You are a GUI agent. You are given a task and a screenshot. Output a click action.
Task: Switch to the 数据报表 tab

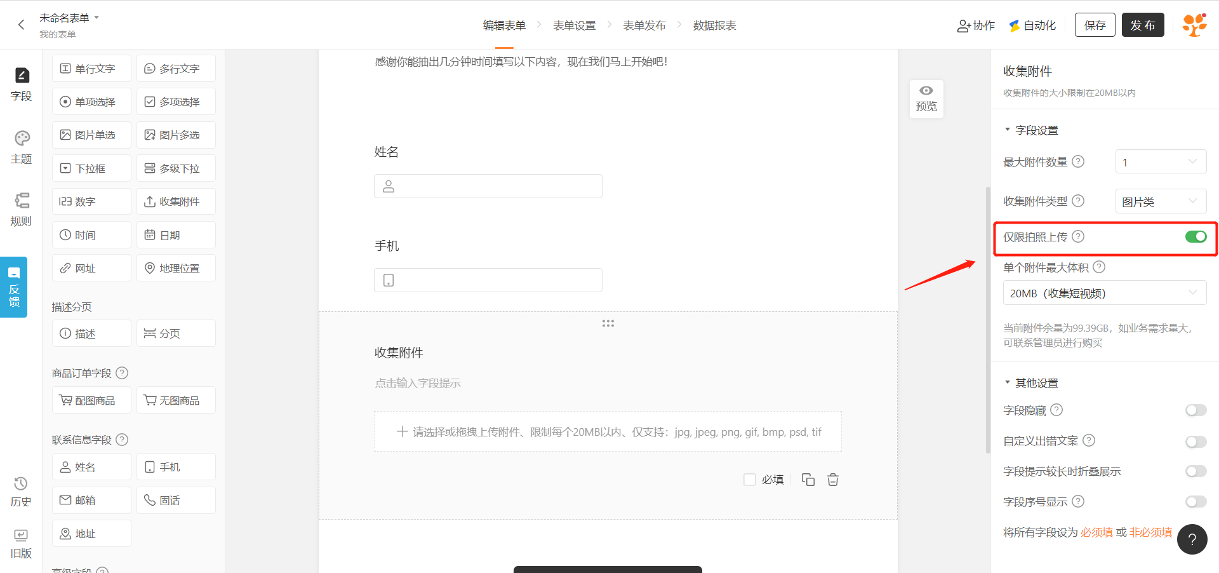coord(714,25)
